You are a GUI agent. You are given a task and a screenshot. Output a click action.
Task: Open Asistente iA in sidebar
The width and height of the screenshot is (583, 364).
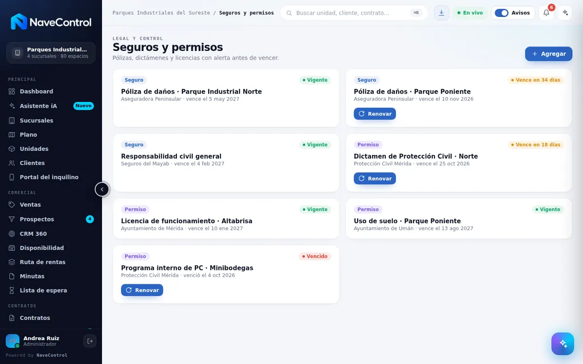click(51, 106)
